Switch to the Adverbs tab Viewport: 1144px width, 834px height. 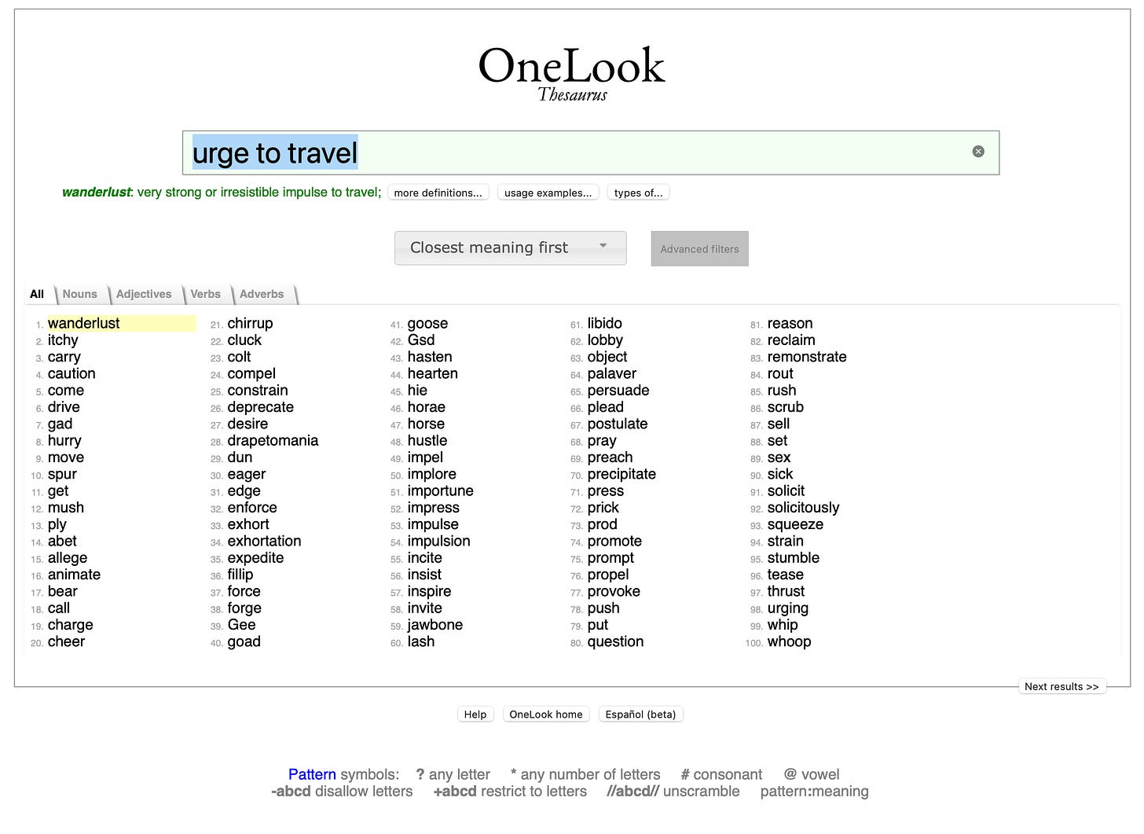tap(262, 294)
